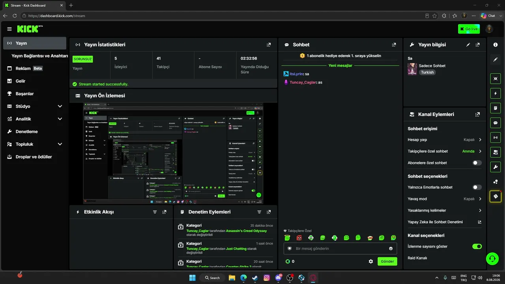Open the Etkinlik Akışı filter options
Viewport: 505px width, 284px height.
(155, 212)
